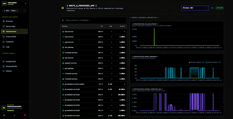Click the magnifier icon in process search
The width and height of the screenshot is (233, 119).
63,20
